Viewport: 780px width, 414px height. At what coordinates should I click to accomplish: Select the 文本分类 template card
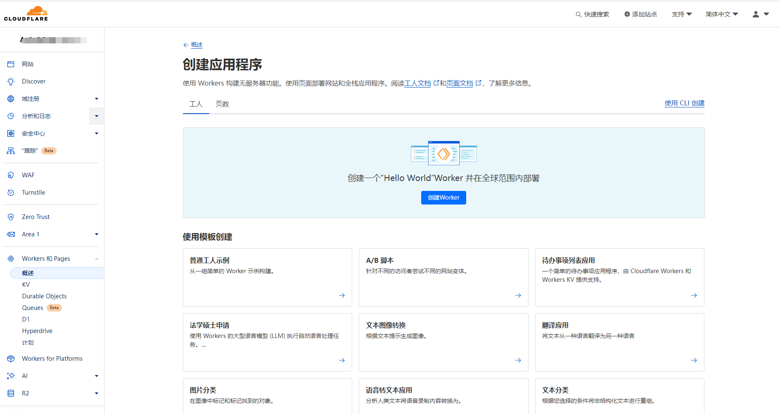(x=620, y=396)
